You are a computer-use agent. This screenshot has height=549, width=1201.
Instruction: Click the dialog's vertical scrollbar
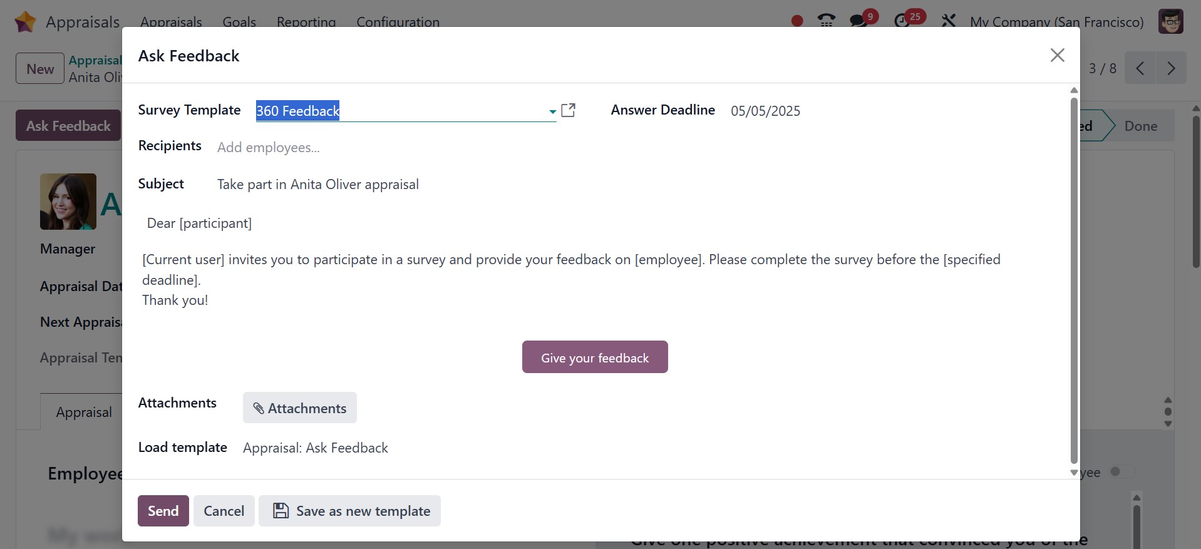tap(1074, 282)
